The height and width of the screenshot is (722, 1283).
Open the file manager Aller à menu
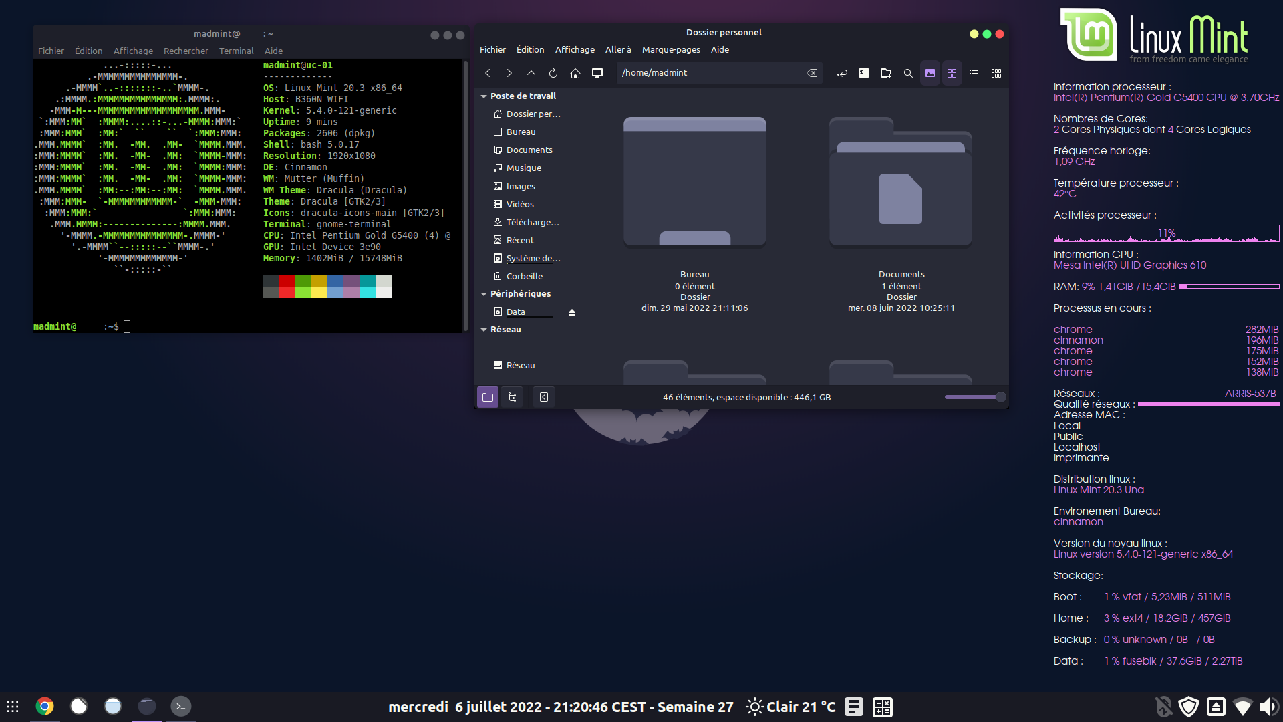coord(618,50)
